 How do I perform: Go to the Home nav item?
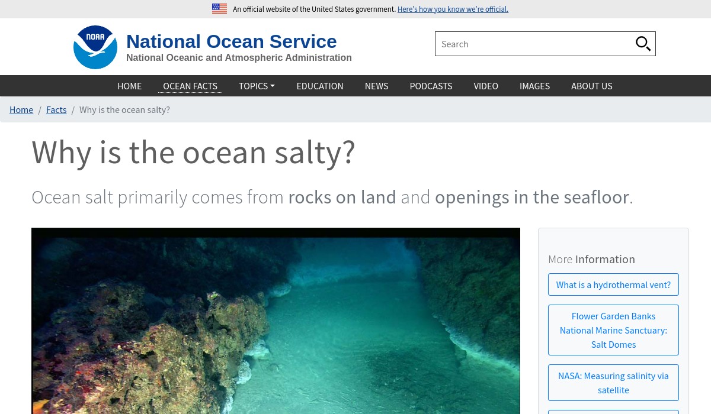click(x=129, y=86)
